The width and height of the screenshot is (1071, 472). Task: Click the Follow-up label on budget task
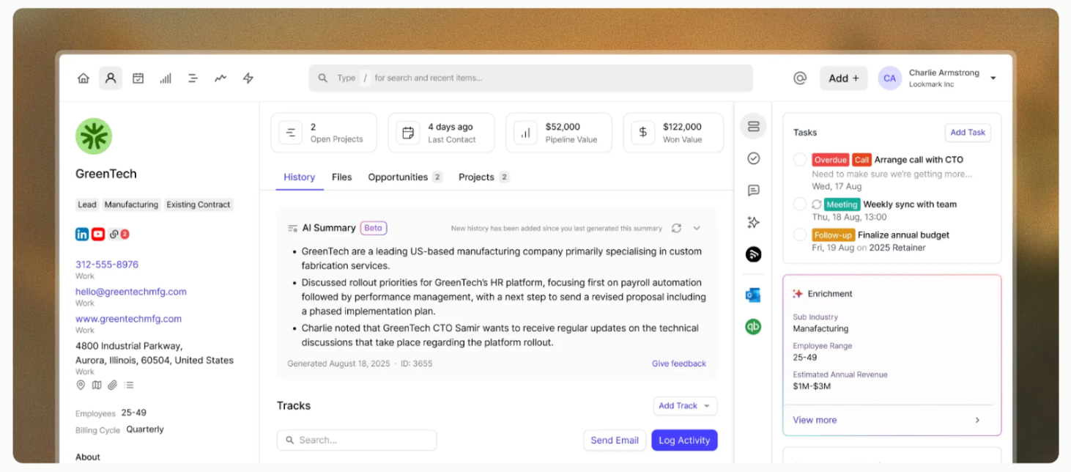[833, 235]
